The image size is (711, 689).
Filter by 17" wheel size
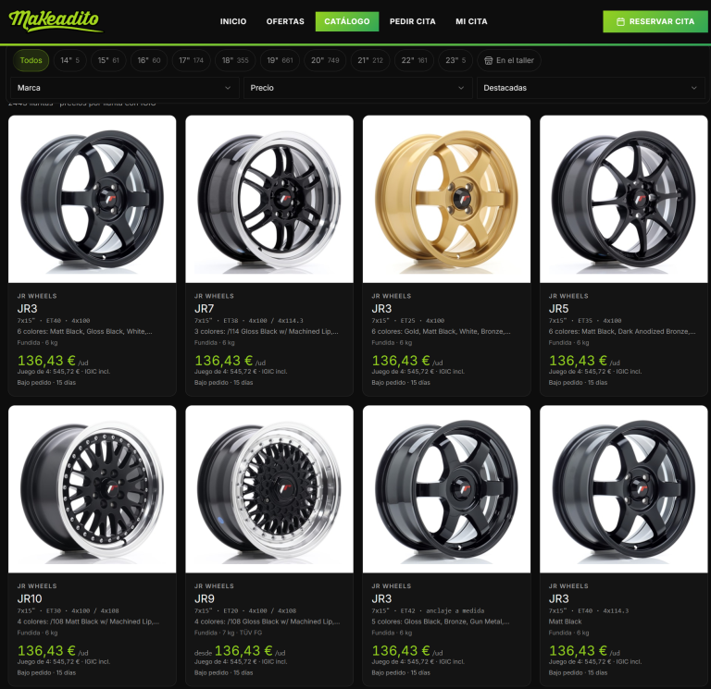tap(191, 60)
